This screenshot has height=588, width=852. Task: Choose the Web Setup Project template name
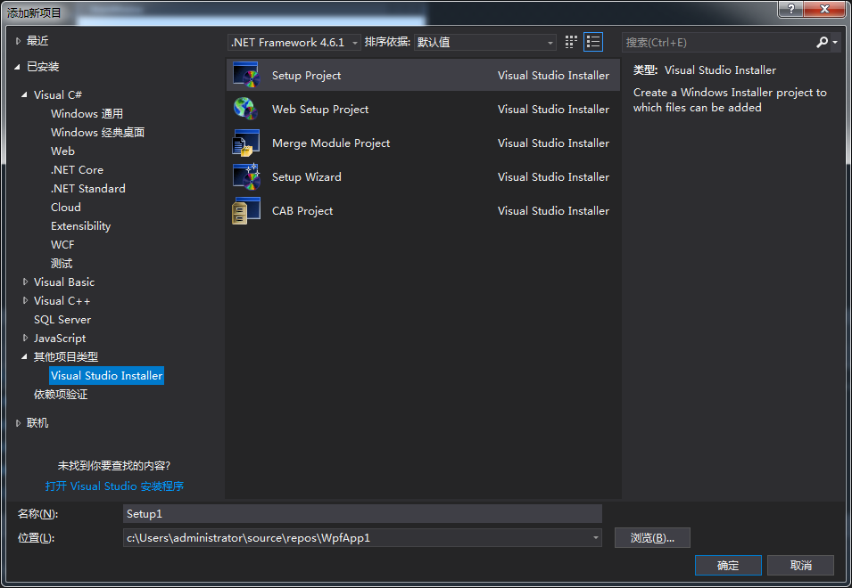point(320,109)
